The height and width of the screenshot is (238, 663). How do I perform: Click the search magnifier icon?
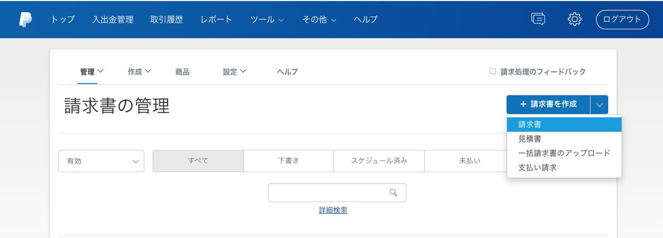tap(394, 193)
